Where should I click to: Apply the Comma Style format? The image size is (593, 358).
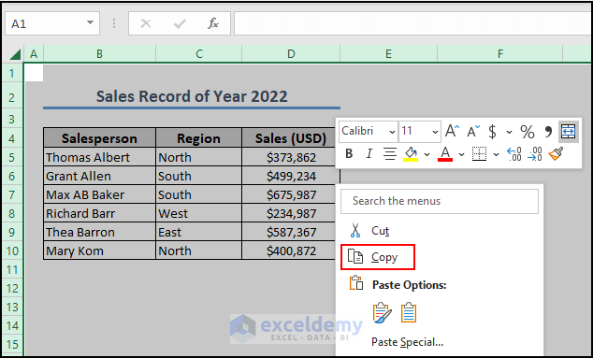click(548, 132)
